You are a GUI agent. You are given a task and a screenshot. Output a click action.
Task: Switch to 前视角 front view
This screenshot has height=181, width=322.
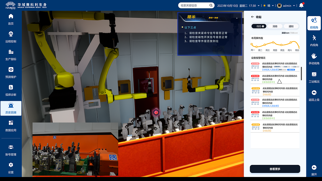(x=314, y=23)
